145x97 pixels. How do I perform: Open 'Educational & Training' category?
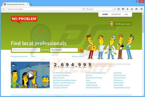pyautogui.click(x=94, y=78)
